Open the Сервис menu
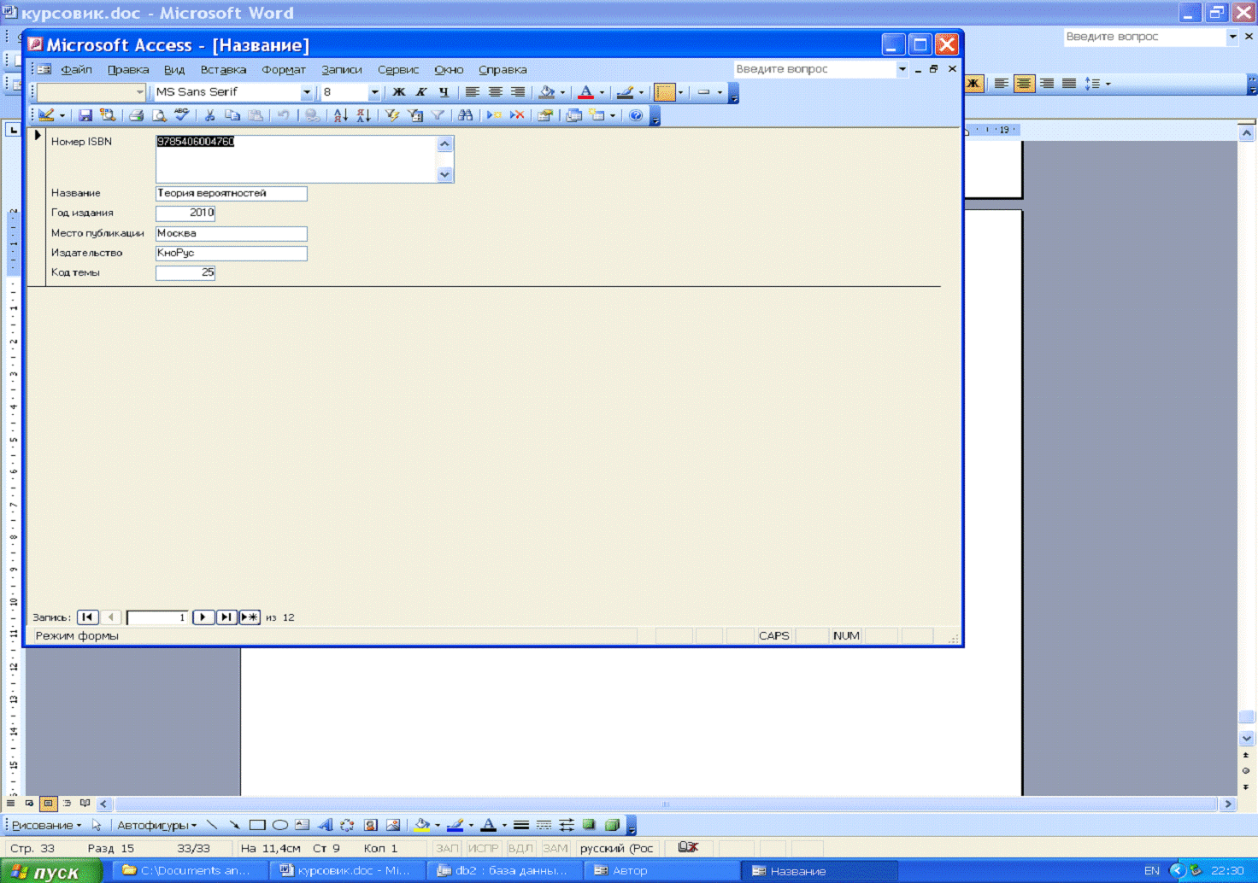The height and width of the screenshot is (883, 1258). point(397,70)
